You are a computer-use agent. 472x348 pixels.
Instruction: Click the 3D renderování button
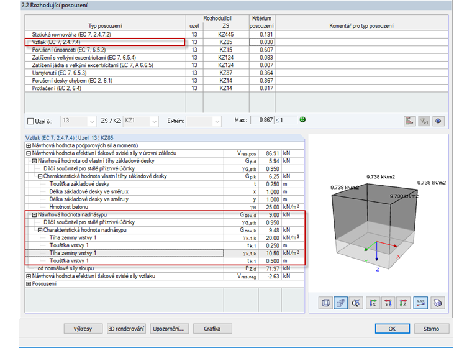[126, 329]
